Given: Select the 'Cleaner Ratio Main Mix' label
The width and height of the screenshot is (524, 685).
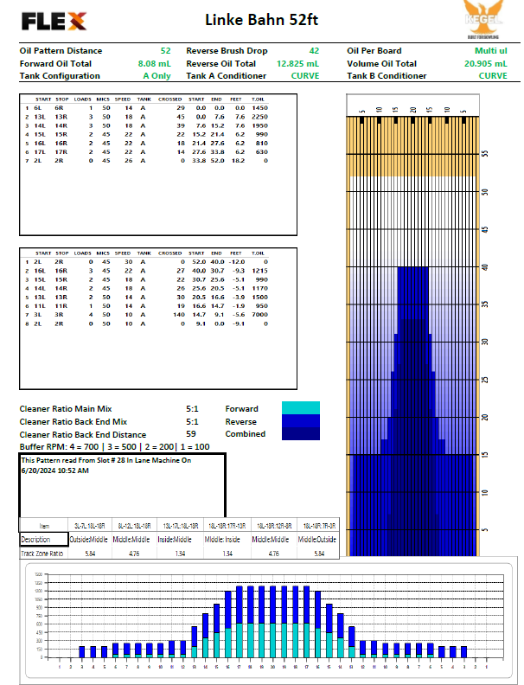Looking at the screenshot, I should coord(66,409).
